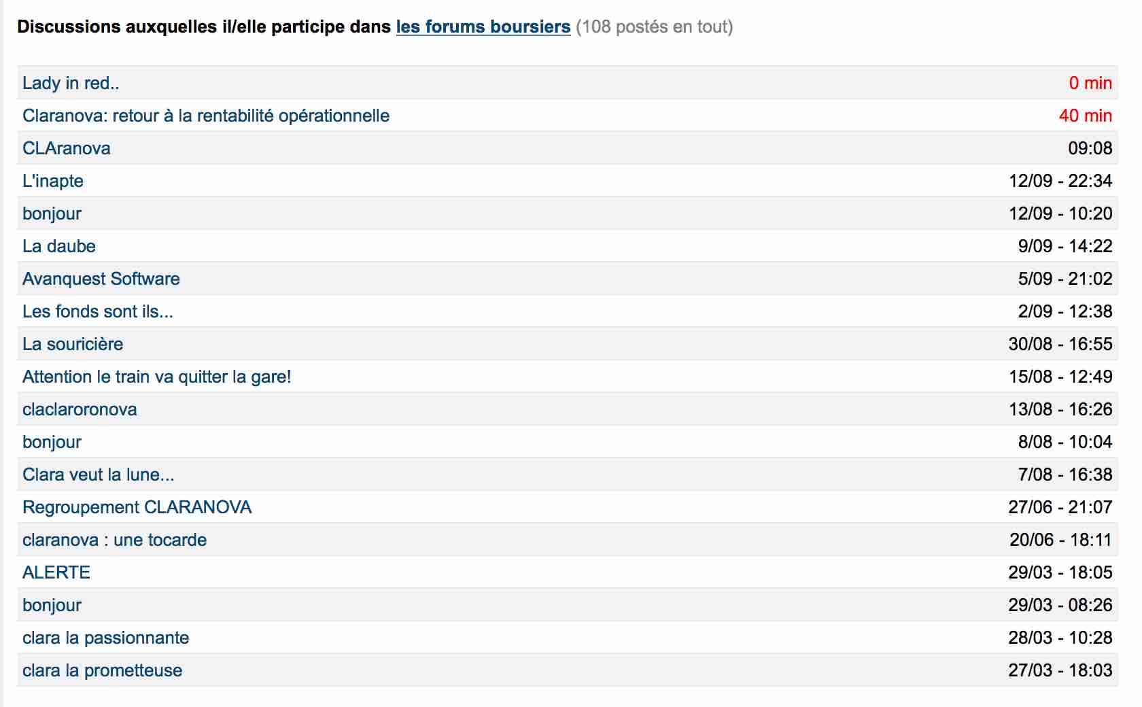Open the 'les forums boursiers' link
The image size is (1142, 707).
tap(483, 27)
